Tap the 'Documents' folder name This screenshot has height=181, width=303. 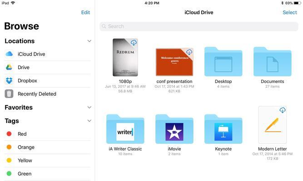pos(272,81)
